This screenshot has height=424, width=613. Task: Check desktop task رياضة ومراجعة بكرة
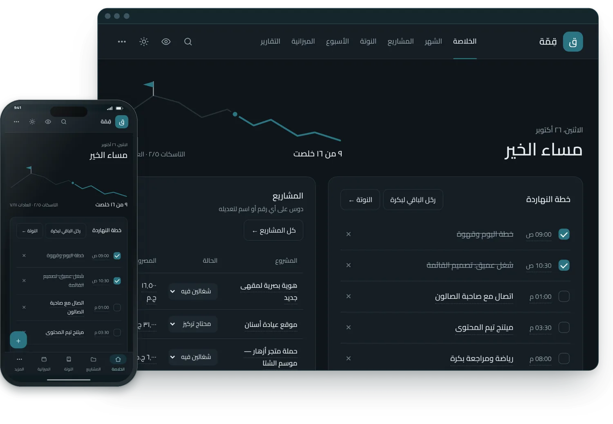(x=564, y=359)
